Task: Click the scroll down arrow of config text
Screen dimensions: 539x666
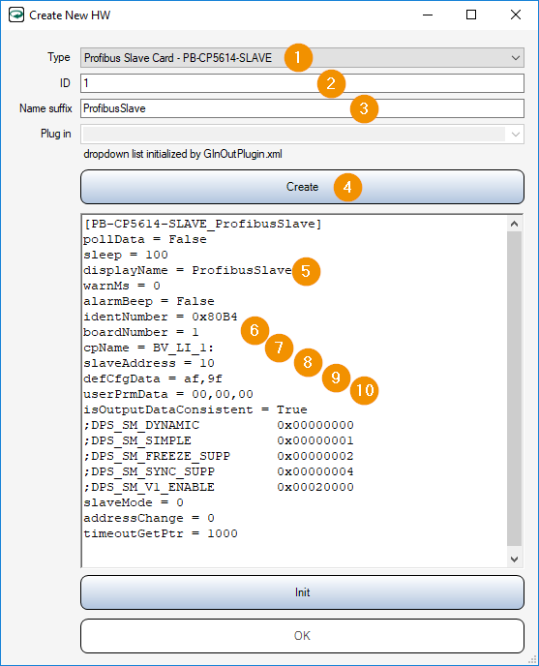Action: pyautogui.click(x=515, y=559)
